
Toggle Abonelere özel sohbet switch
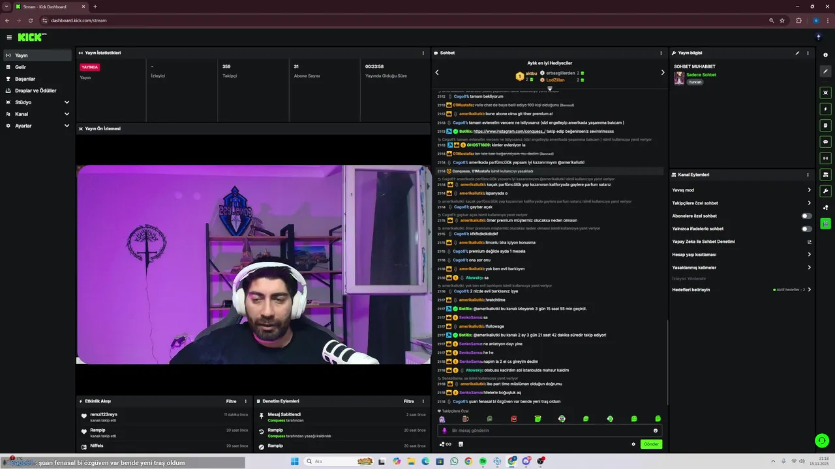[x=807, y=216]
